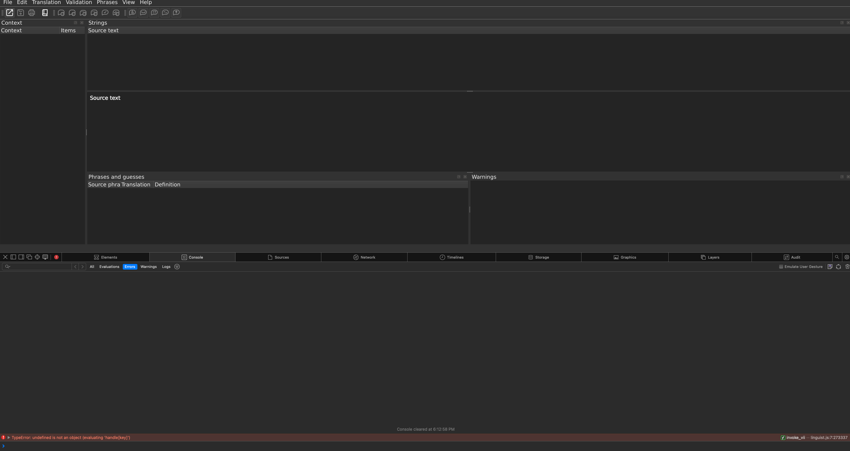Screen dimensions: 850x451
Task: Toggle place marker validation bubble
Action: [176, 13]
